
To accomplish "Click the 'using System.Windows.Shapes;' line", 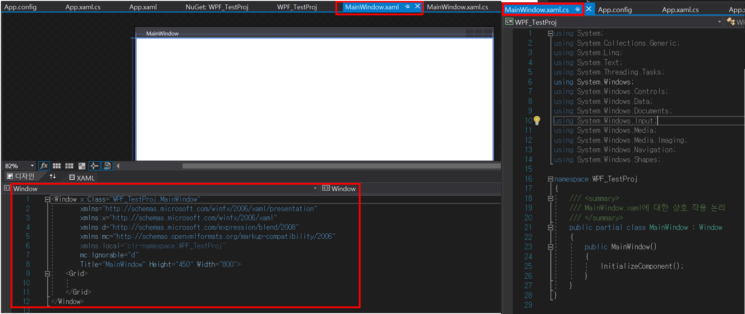I will (x=607, y=159).
